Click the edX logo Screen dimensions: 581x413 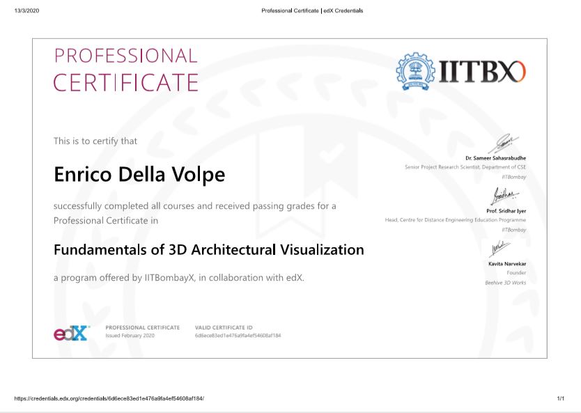point(71,333)
